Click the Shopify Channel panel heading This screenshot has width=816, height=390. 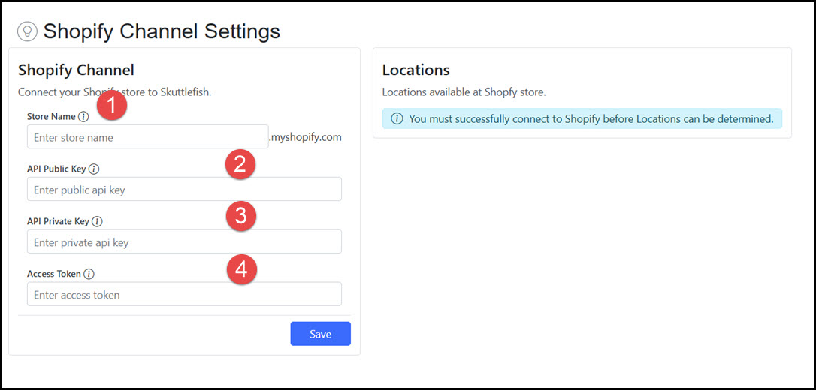[x=76, y=70]
